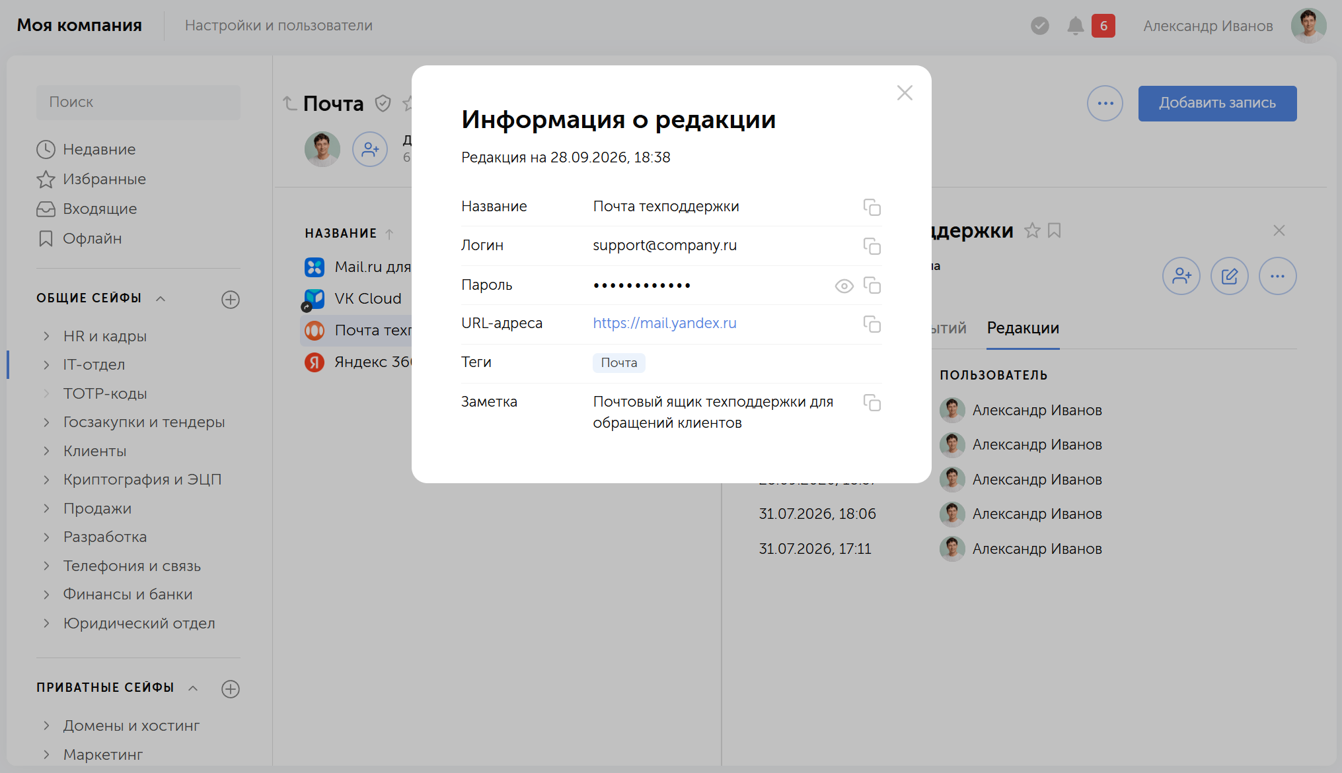Open Александр Иванов profile avatar in header
Screen dimensions: 1342x773
[x=1308, y=26]
